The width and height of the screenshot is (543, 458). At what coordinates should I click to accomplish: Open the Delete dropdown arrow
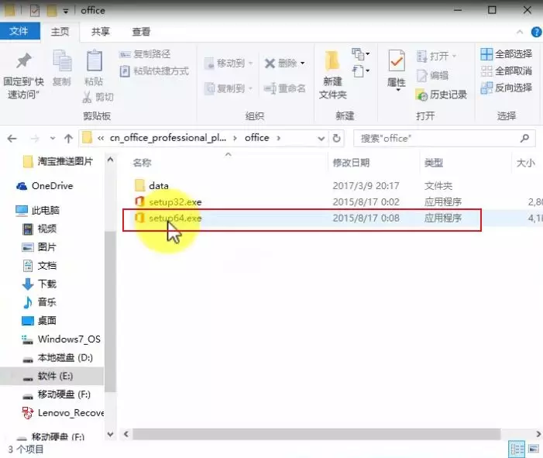click(x=303, y=63)
